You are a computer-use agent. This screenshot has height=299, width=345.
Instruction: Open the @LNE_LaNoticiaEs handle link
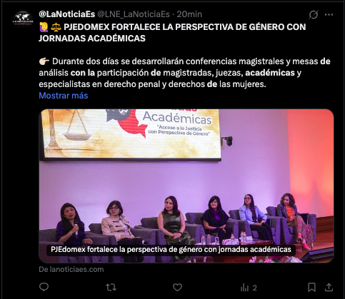click(134, 14)
